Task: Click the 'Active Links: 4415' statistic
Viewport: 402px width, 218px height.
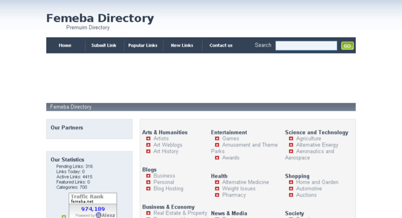Action: (x=75, y=177)
